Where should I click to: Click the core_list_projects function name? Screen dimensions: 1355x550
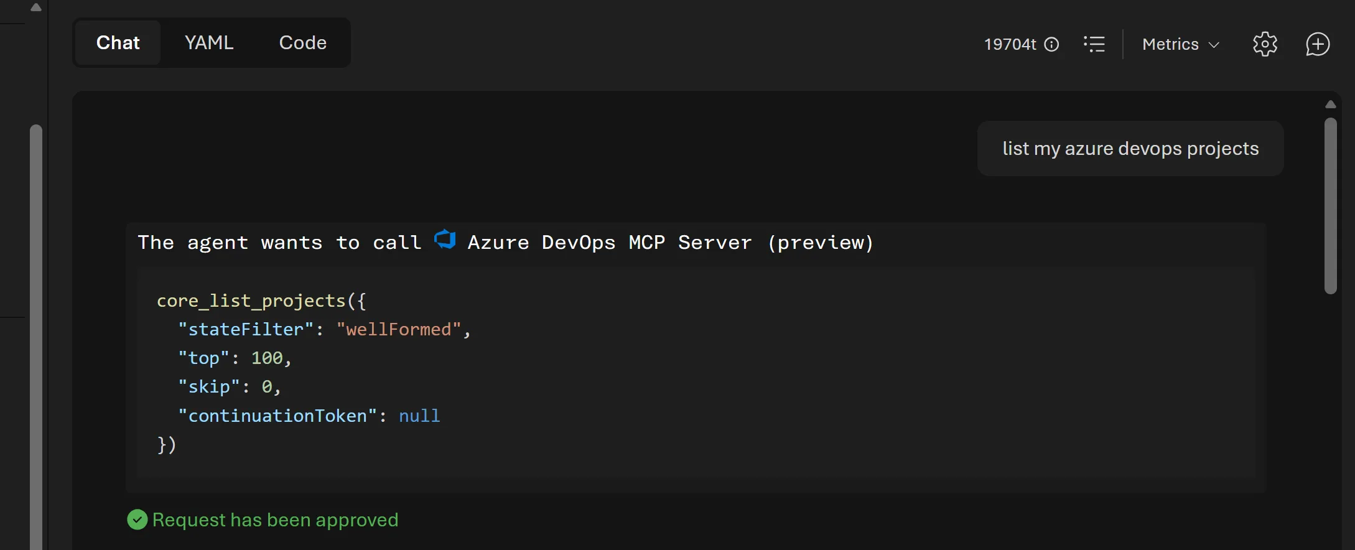251,301
